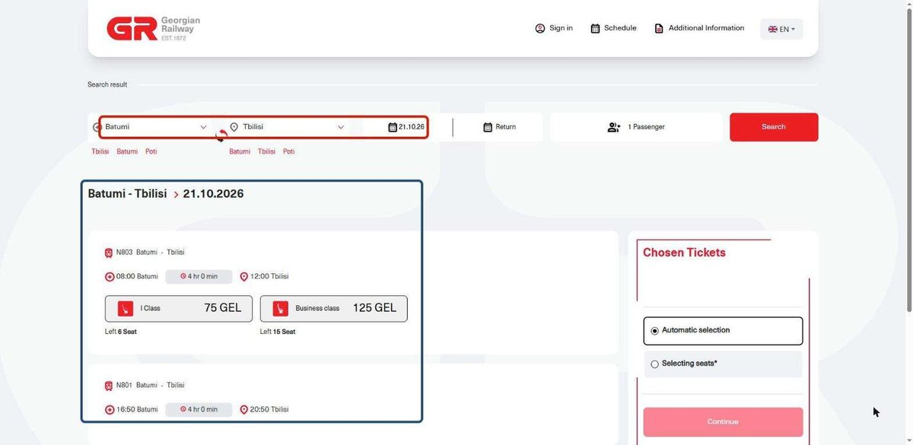Click the Additional Information document icon

(659, 28)
